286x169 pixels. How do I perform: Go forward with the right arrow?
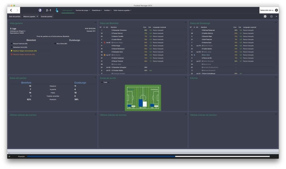pyautogui.click(x=17, y=10)
